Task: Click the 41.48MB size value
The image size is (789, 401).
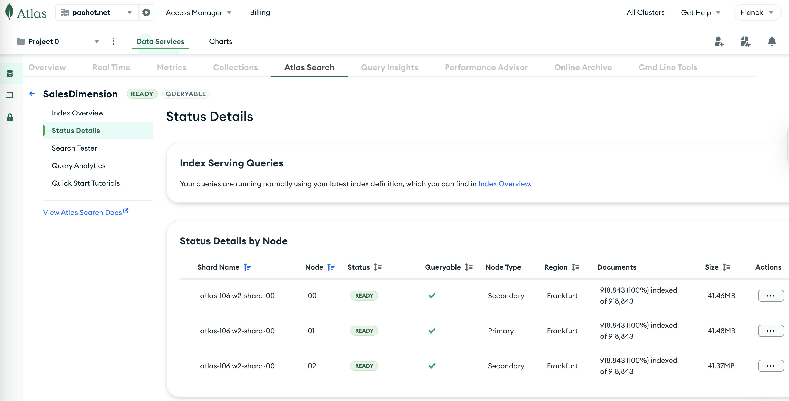Action: [x=721, y=331]
